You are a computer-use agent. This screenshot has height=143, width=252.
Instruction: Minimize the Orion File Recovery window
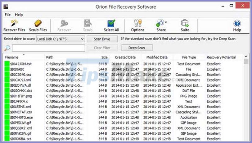pyautogui.click(x=223, y=6)
